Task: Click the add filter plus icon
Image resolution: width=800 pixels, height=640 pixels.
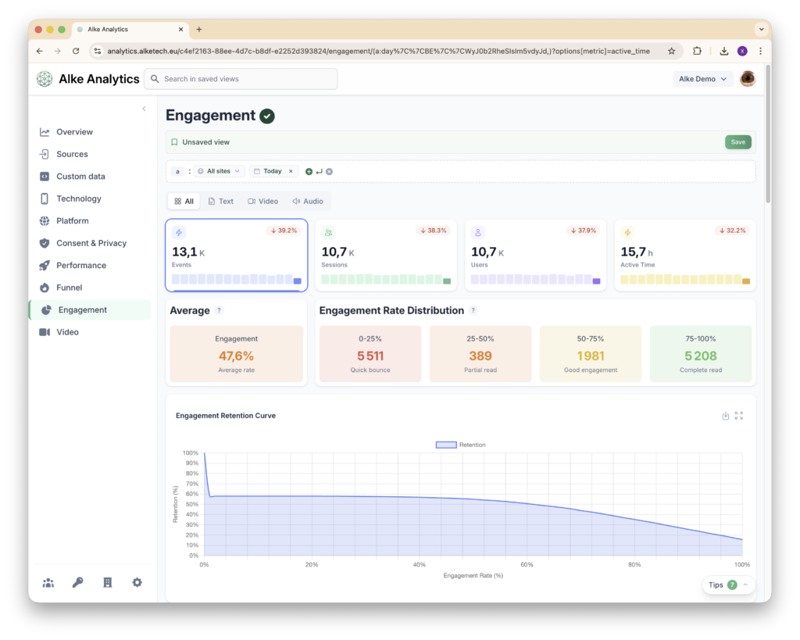Action: 309,171
